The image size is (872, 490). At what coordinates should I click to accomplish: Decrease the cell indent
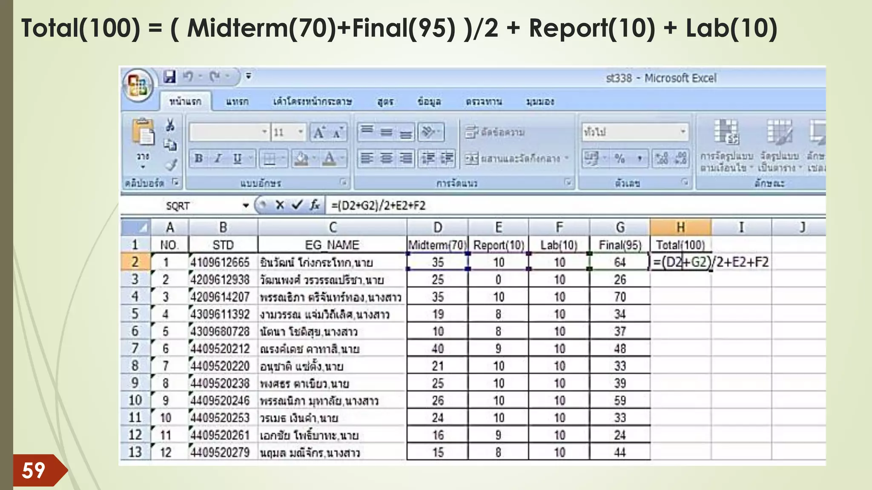pos(428,159)
